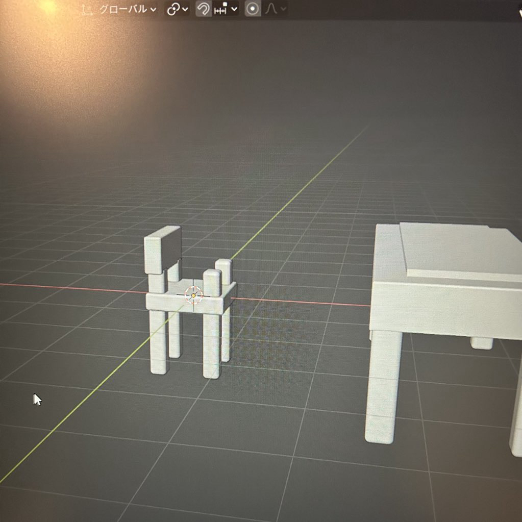This screenshot has height=522, width=522.
Task: Expand the snapping options chevron
Action: [234, 9]
